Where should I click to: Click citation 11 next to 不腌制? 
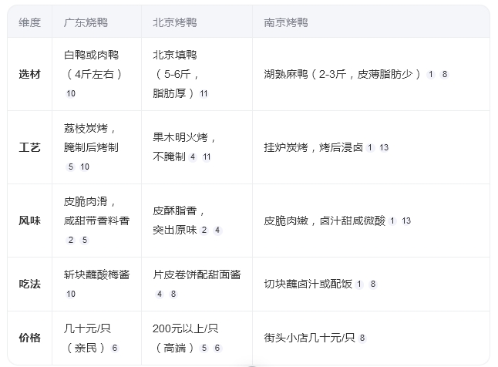[207, 157]
